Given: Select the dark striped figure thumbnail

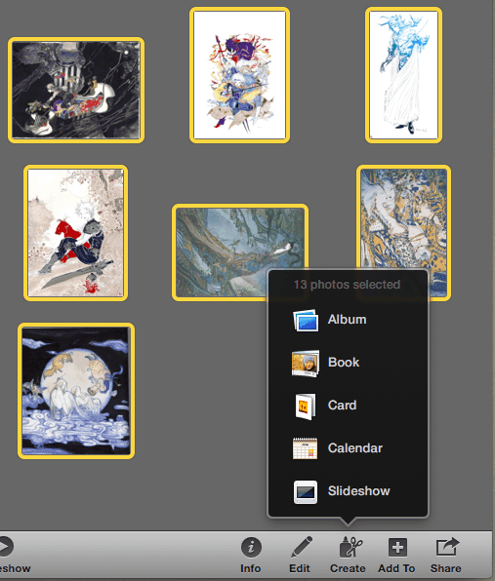Looking at the screenshot, I should pos(76,90).
